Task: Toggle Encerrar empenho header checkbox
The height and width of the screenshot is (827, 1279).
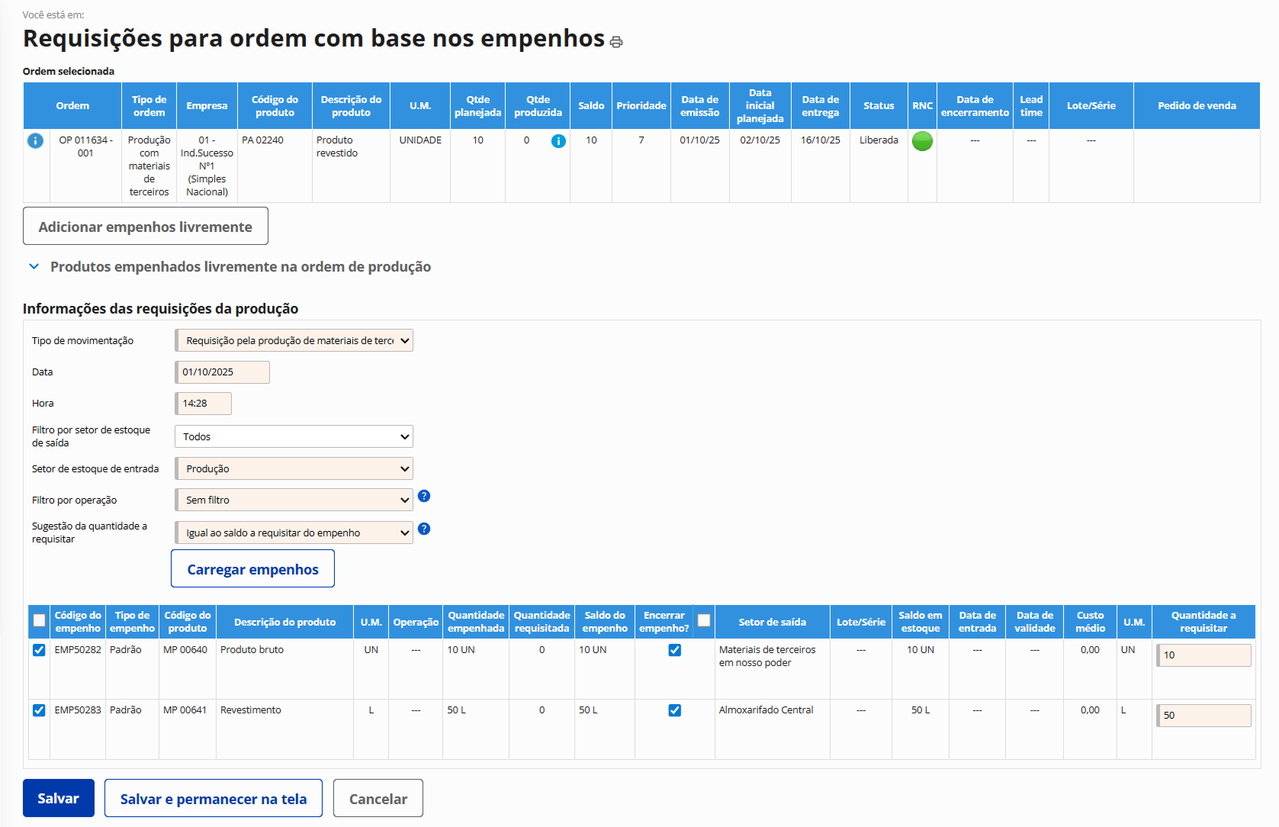Action: tap(704, 621)
